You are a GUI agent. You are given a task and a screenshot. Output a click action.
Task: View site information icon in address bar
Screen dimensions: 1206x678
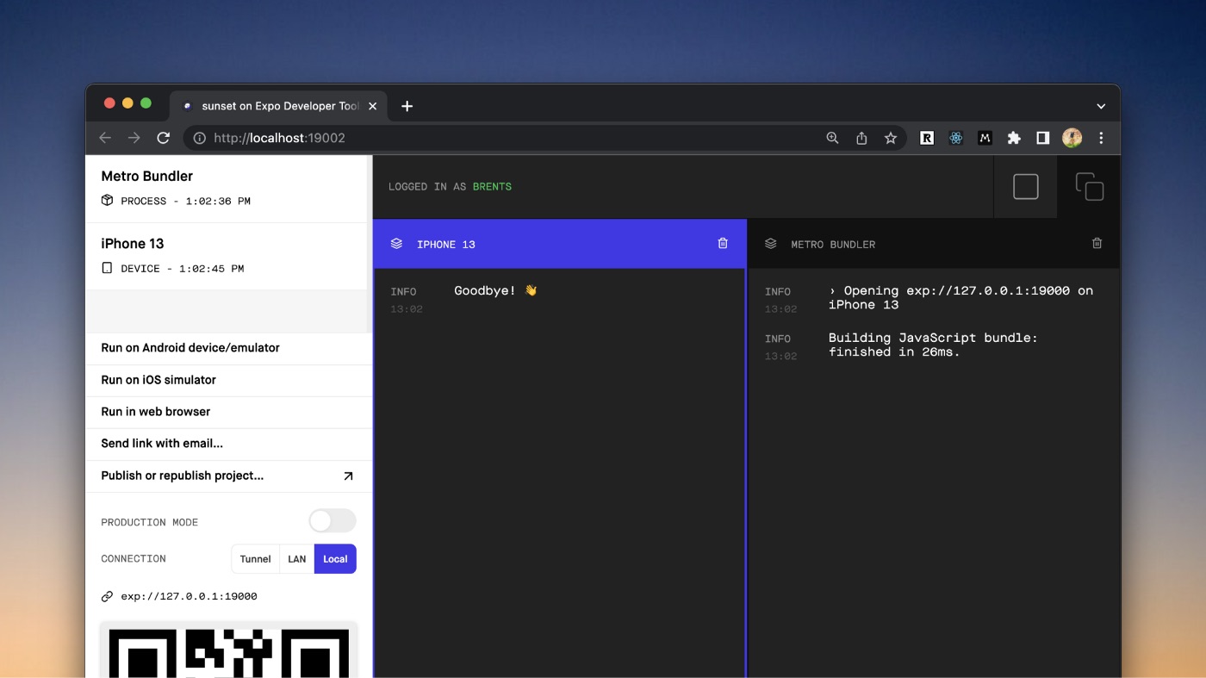click(x=200, y=138)
